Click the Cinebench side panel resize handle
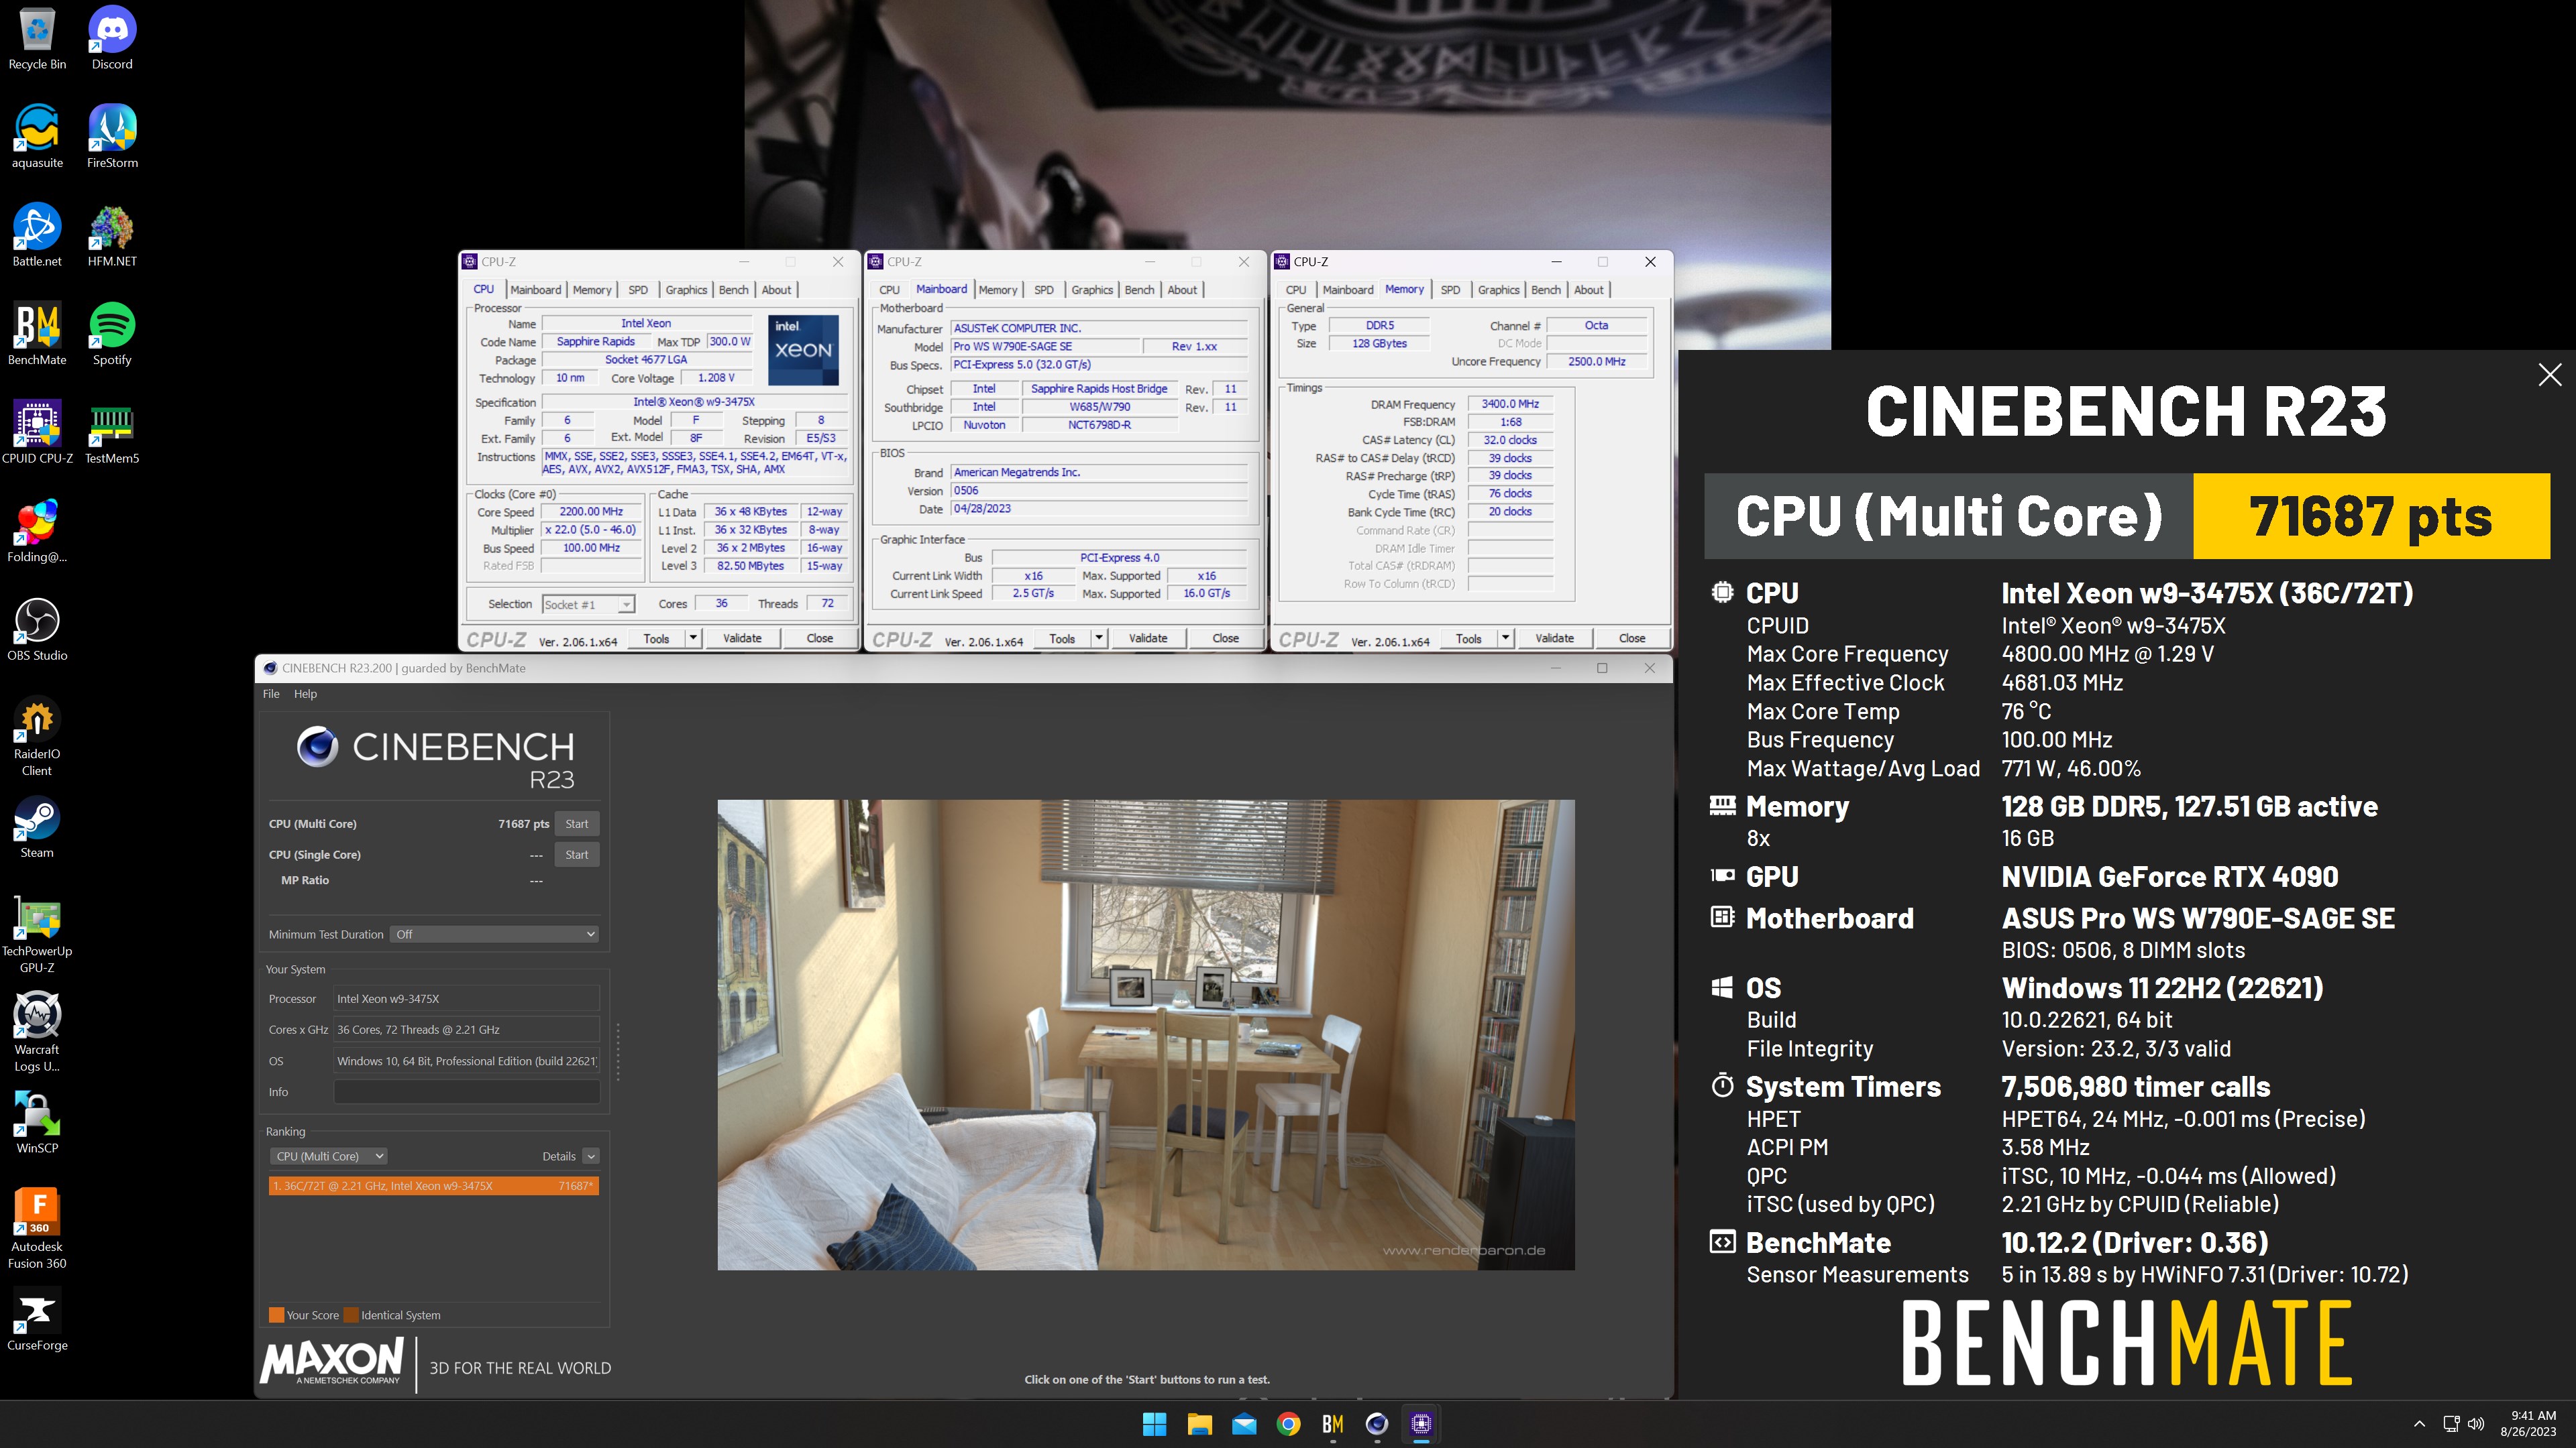The image size is (2576, 1448). [x=618, y=1051]
